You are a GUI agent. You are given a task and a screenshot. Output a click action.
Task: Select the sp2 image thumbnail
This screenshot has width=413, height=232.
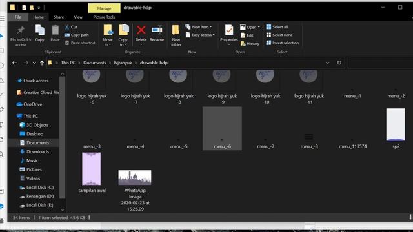coord(396,124)
